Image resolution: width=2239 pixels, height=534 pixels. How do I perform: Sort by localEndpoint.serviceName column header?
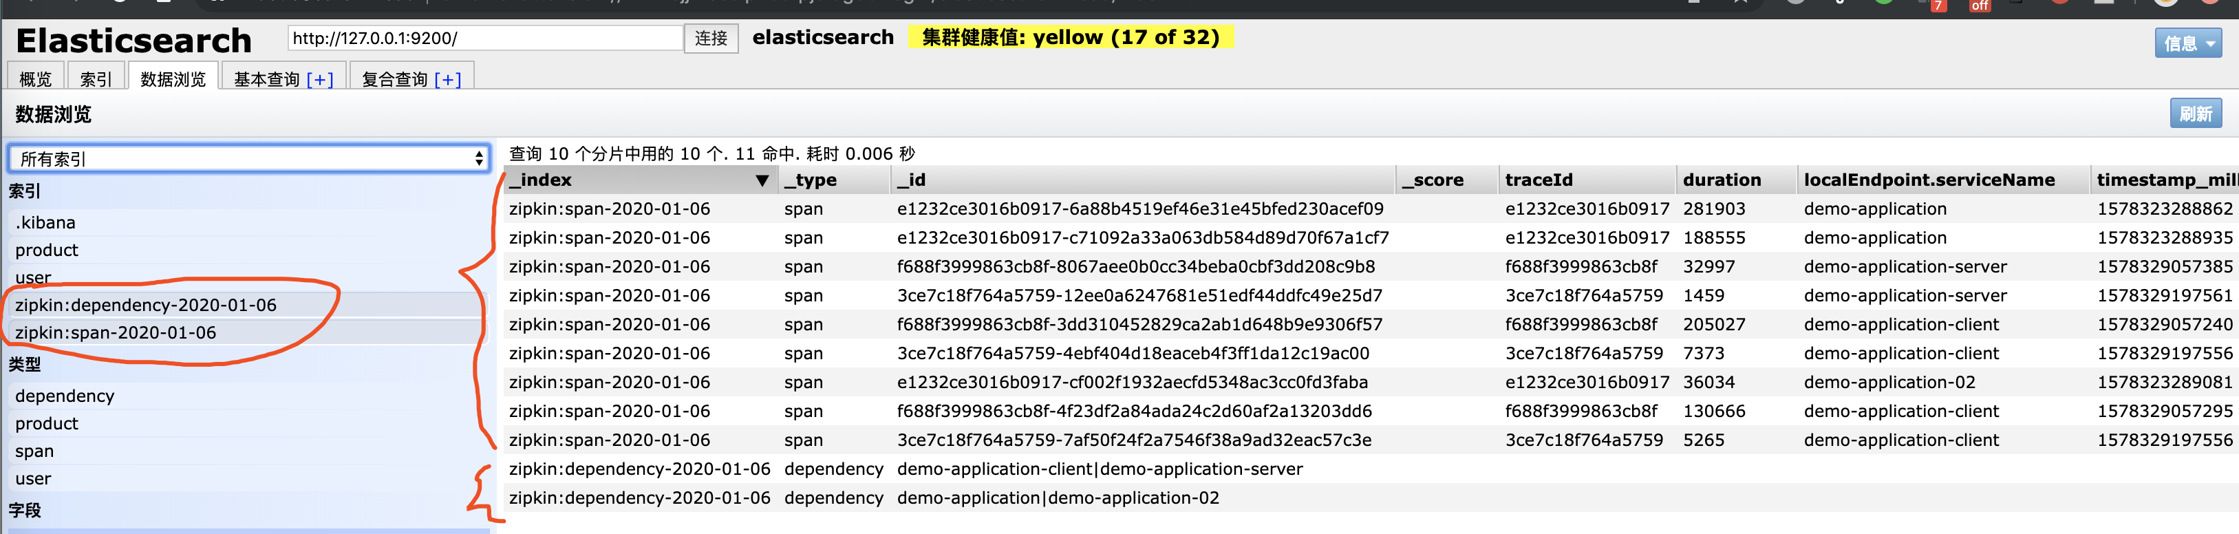tap(1944, 180)
